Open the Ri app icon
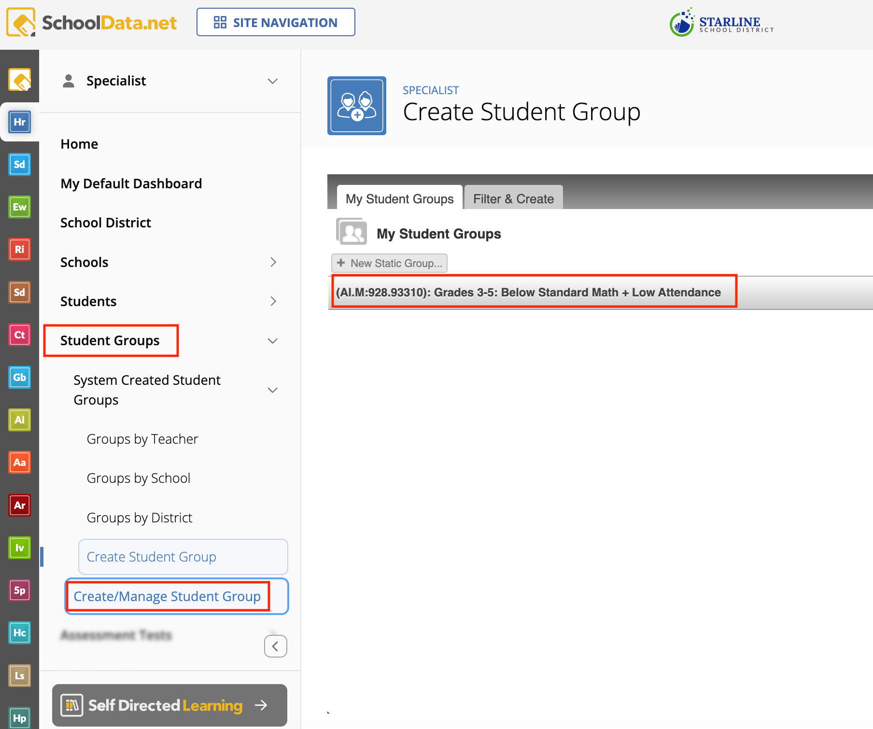Viewport: 873px width, 729px height. (19, 249)
